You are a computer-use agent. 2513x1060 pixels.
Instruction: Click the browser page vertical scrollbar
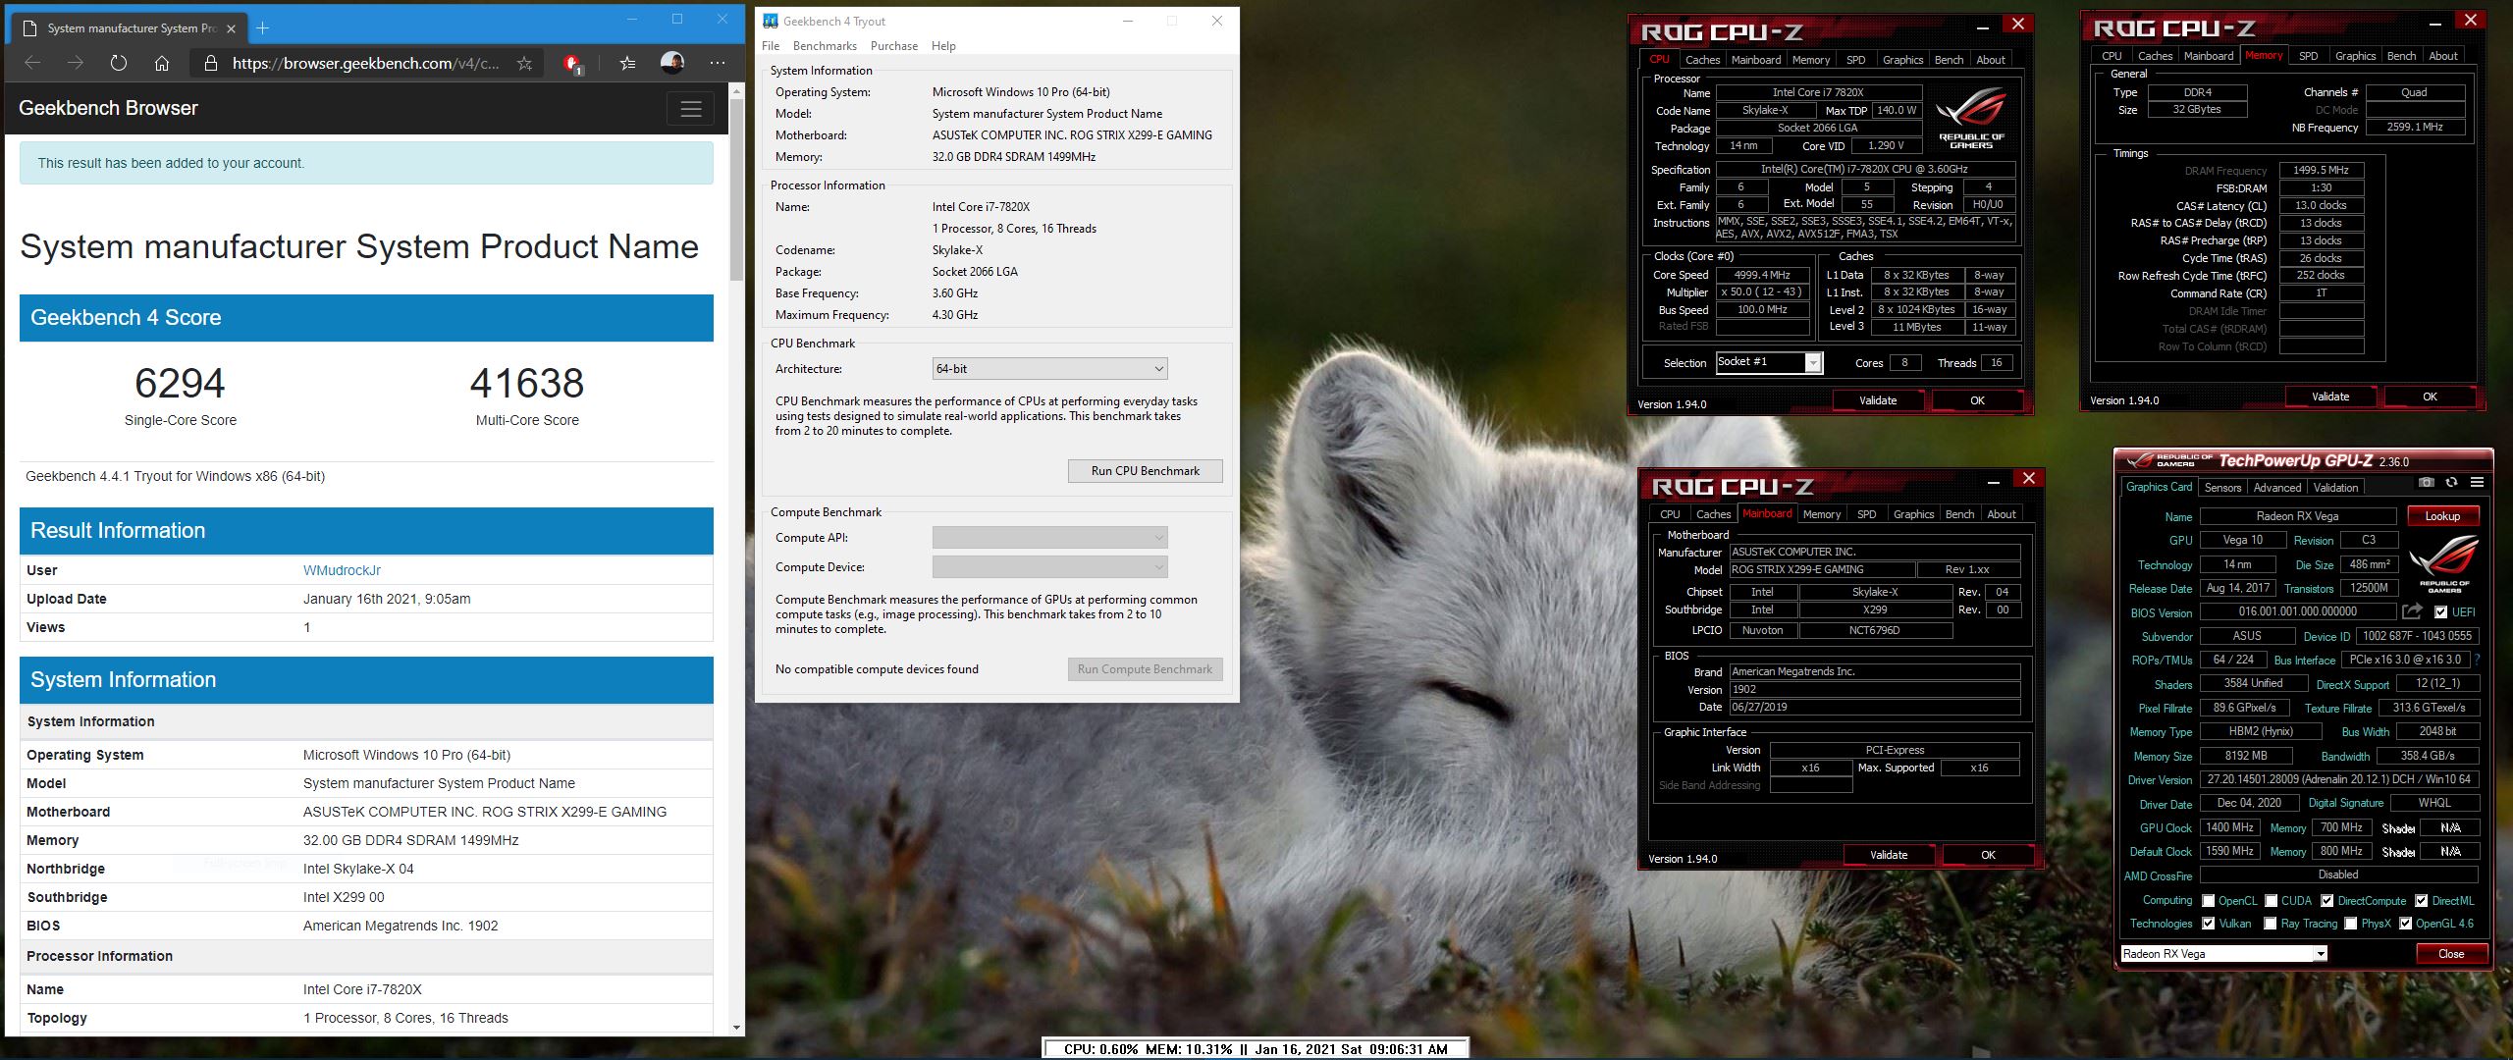736,189
